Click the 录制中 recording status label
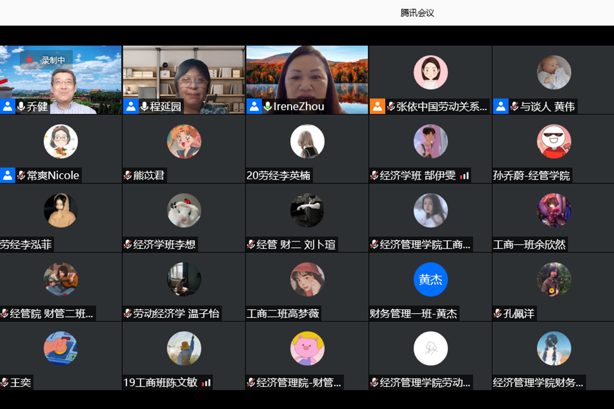Screen dimensions: 614x409 tap(53, 60)
